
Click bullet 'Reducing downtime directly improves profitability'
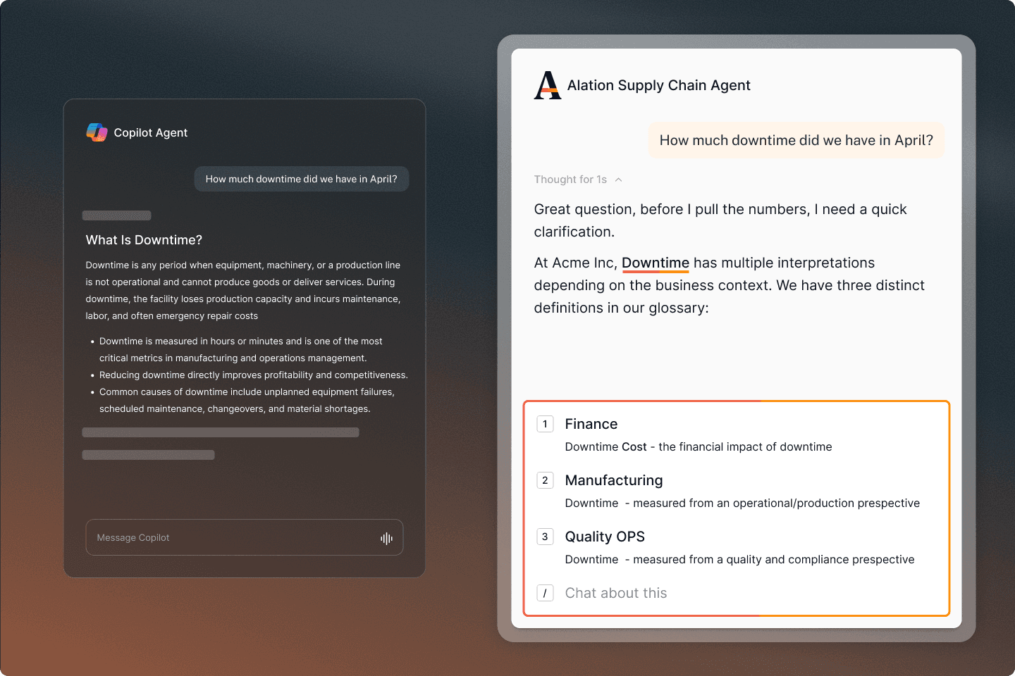point(253,375)
